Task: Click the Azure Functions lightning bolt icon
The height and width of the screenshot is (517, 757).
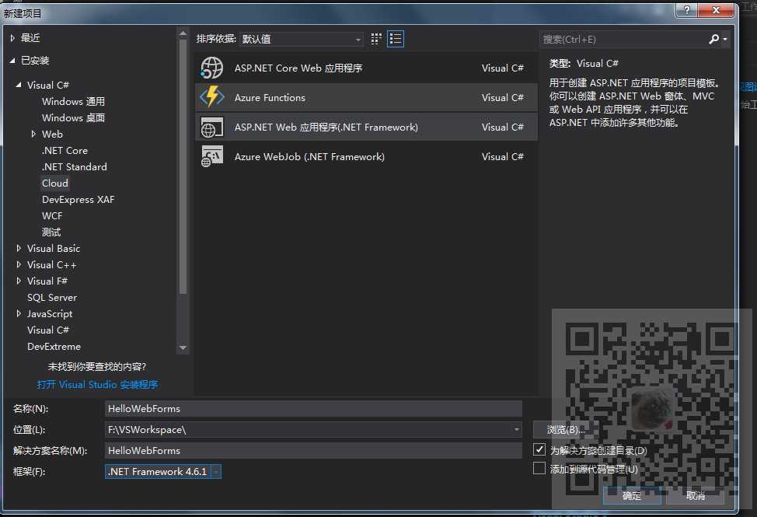Action: coord(212,97)
